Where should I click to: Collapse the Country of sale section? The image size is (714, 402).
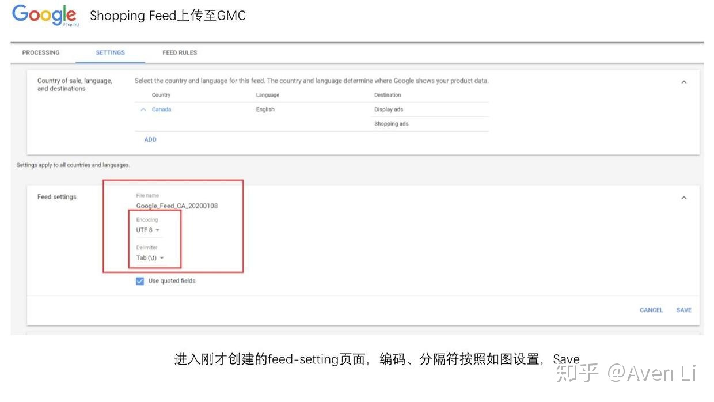(x=684, y=82)
